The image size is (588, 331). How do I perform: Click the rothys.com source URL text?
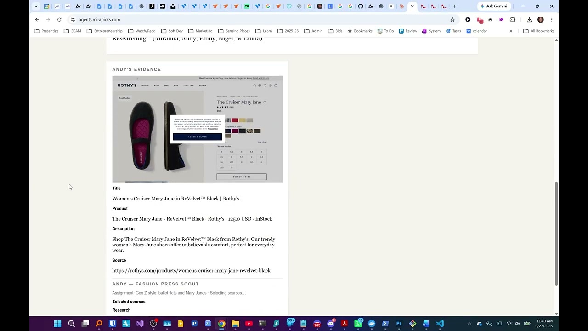pyautogui.click(x=191, y=271)
